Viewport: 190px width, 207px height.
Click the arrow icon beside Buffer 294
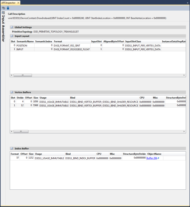tap(159, 158)
